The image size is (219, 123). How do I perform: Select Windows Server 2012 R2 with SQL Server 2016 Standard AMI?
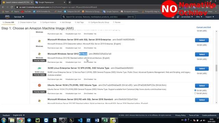202,100
